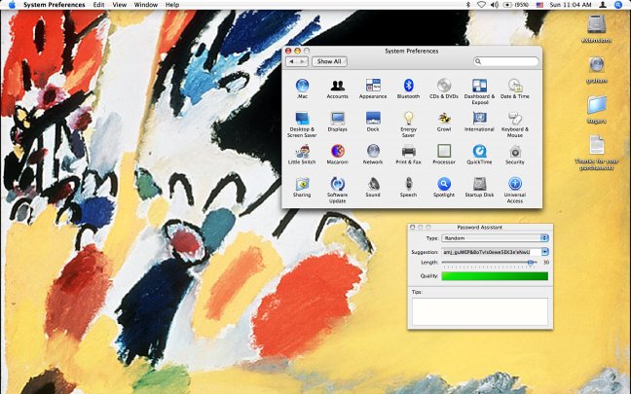Open Sound preferences
Screen dimensions: 631x394
[373, 188]
